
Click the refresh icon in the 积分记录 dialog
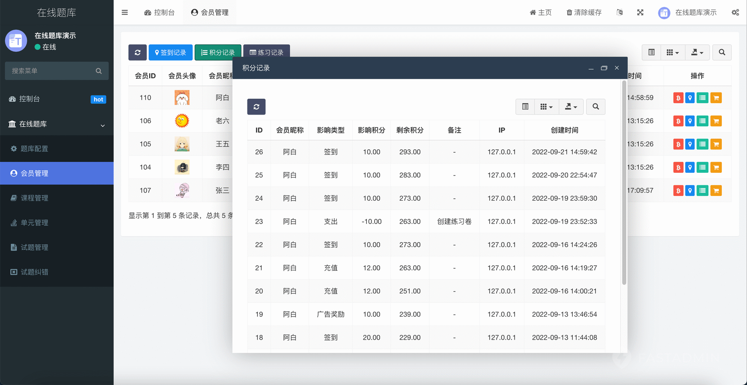pyautogui.click(x=256, y=107)
